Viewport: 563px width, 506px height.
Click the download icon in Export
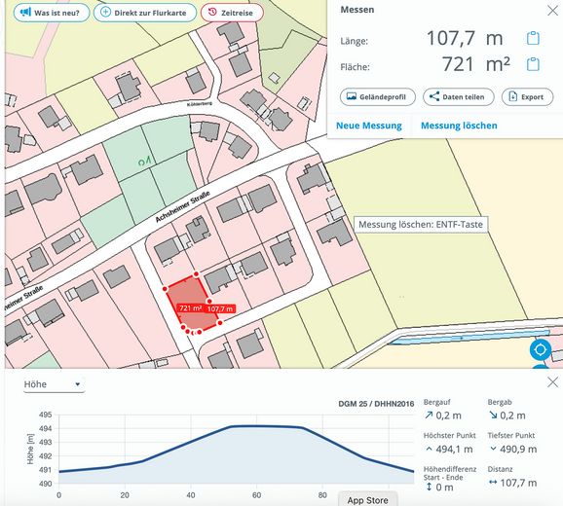pos(513,97)
